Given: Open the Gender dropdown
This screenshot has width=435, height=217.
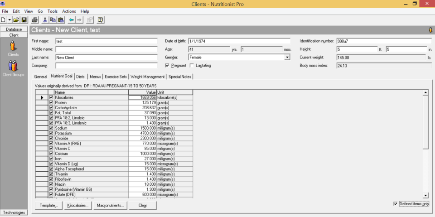Looking at the screenshot, I should tap(287, 58).
